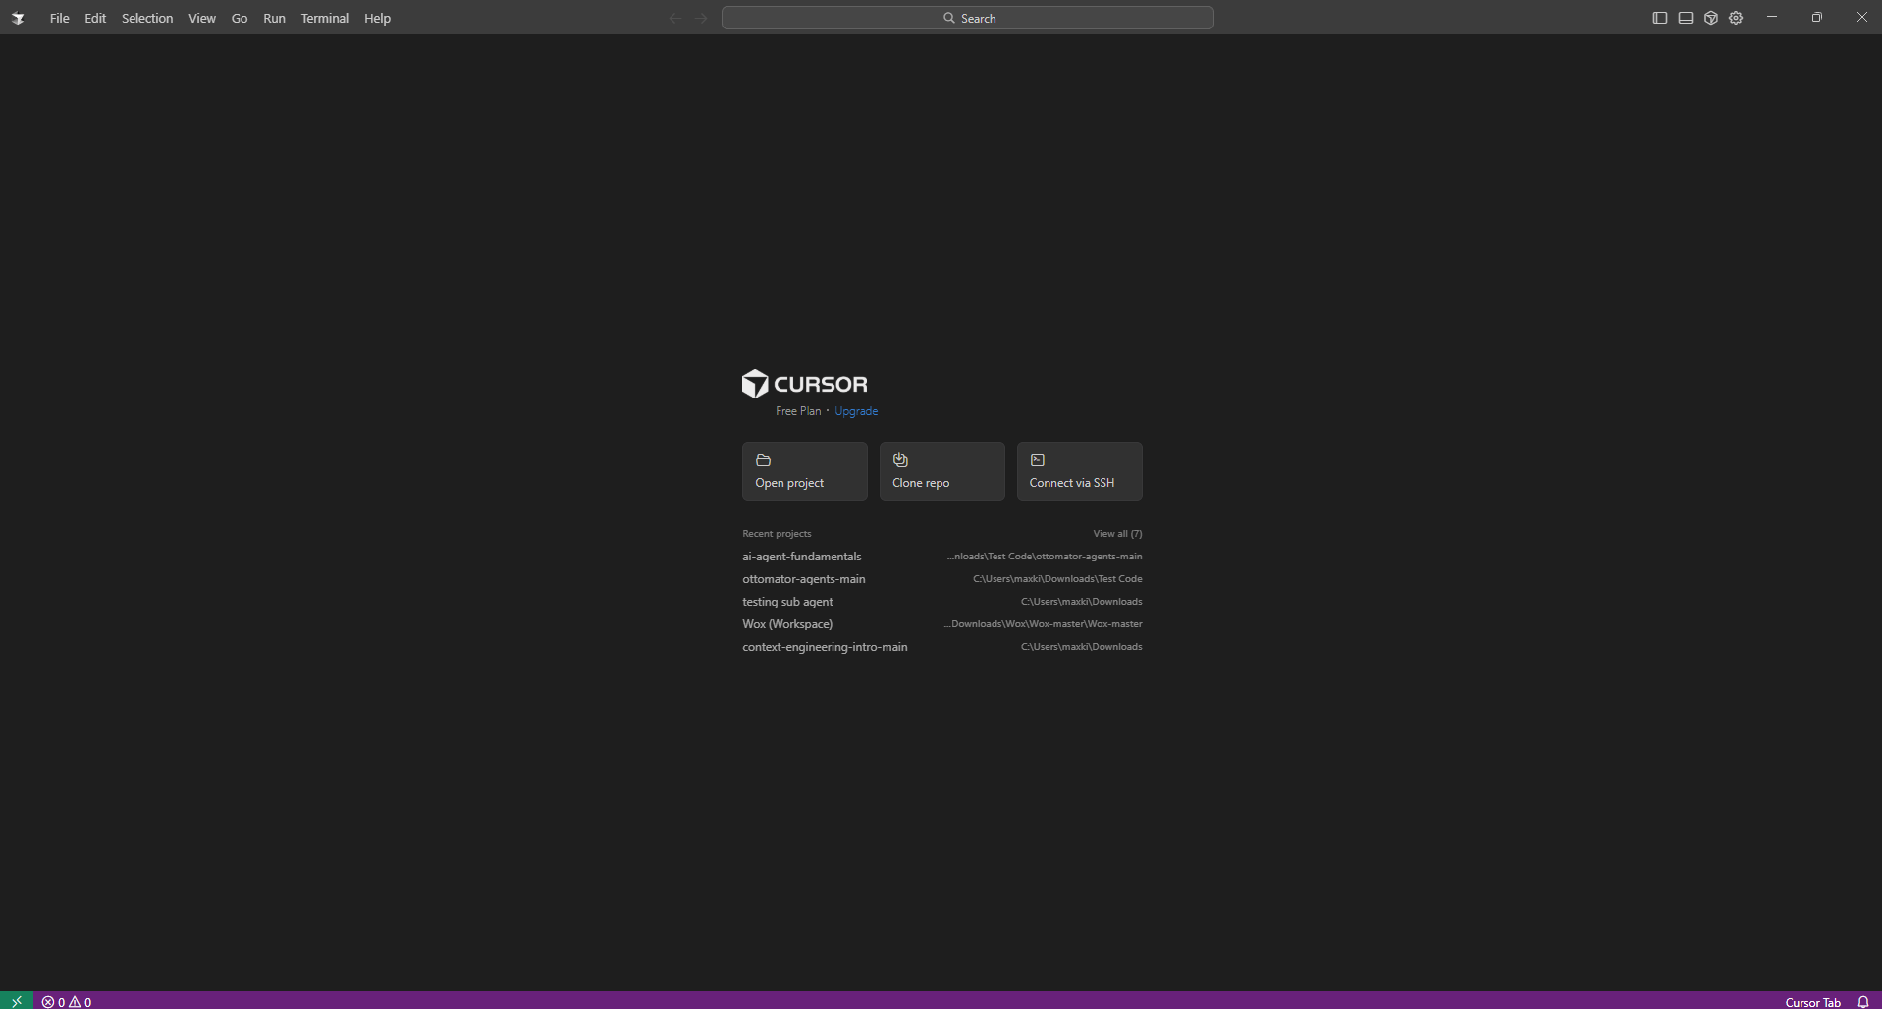
Task: Open the remote window indicator in status bar
Action: pyautogui.click(x=17, y=1001)
